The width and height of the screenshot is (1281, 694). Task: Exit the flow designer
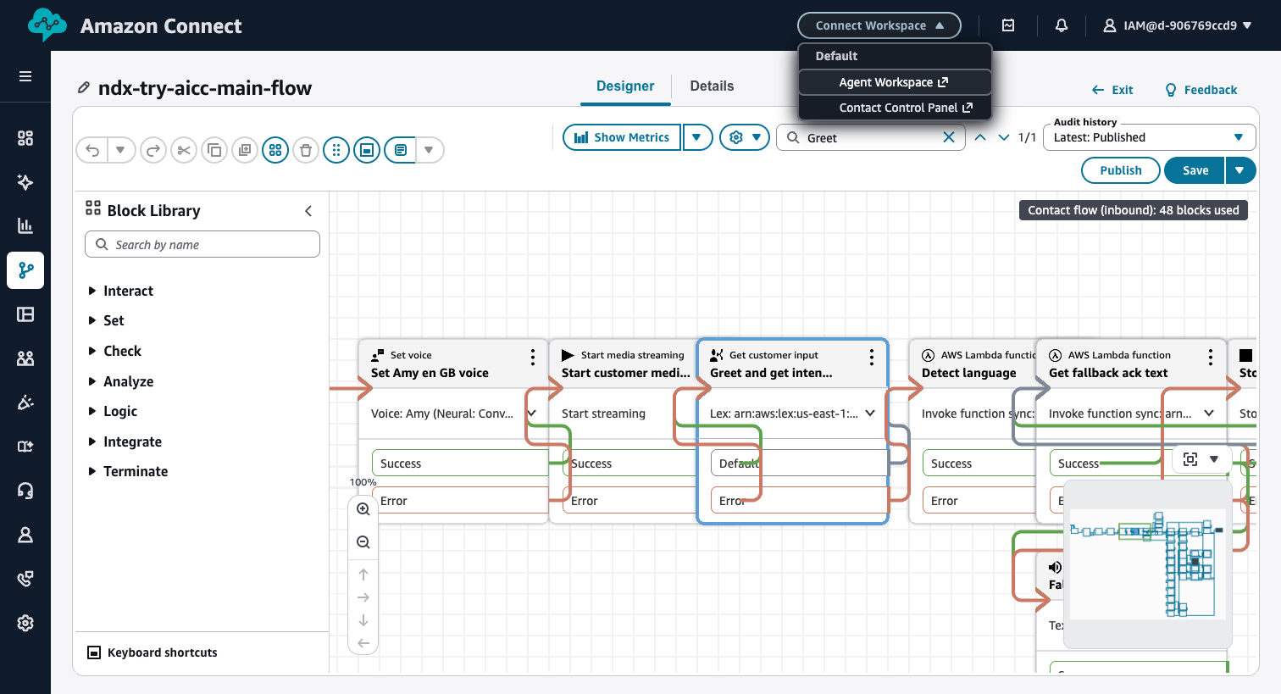[x=1112, y=90]
